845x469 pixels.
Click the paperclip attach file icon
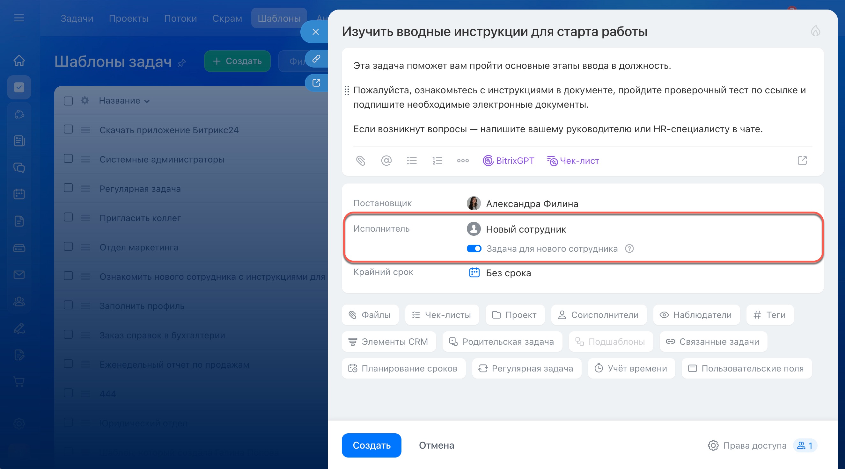361,161
